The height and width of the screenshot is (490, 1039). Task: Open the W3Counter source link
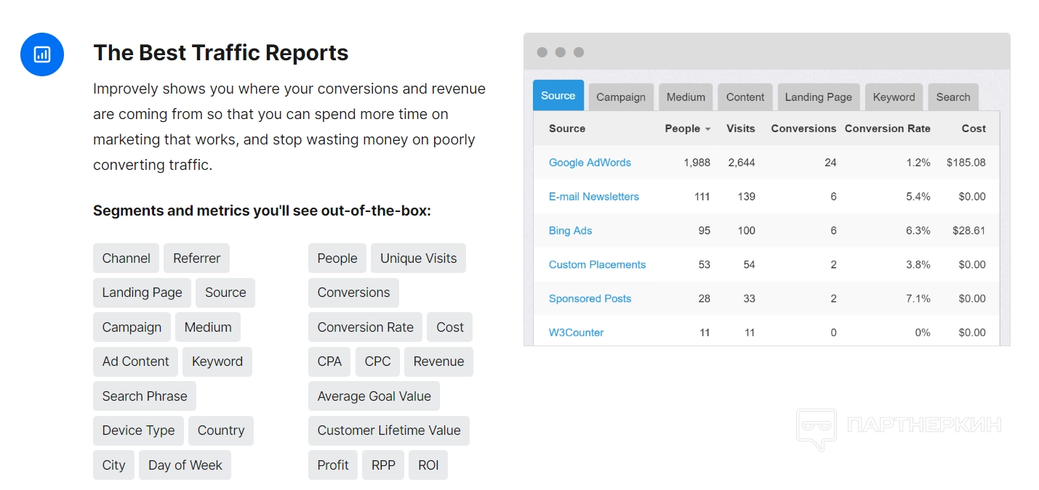(x=576, y=332)
